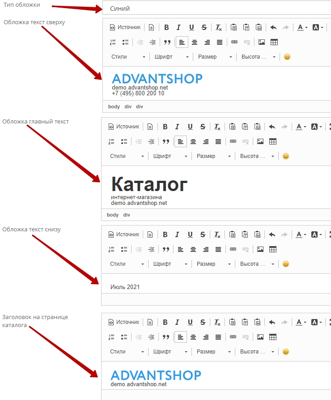Select body in top cover editor path bar
331x400 pixels.
pos(114,106)
